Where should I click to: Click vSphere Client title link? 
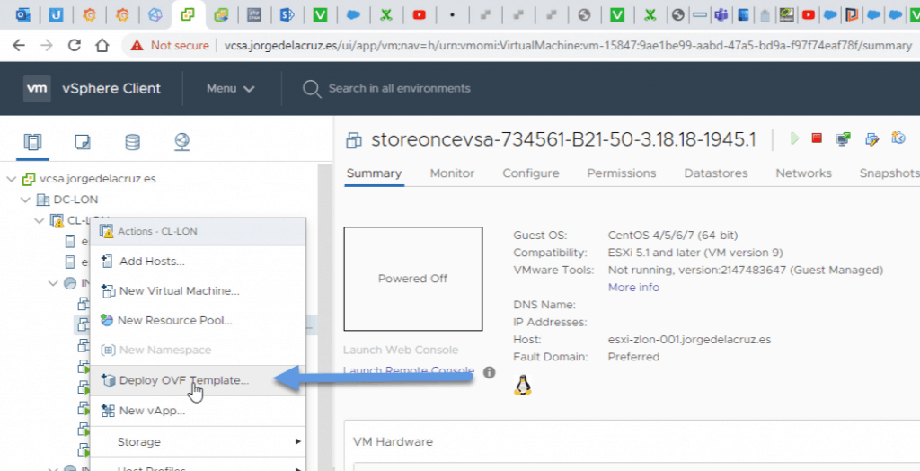(x=111, y=89)
